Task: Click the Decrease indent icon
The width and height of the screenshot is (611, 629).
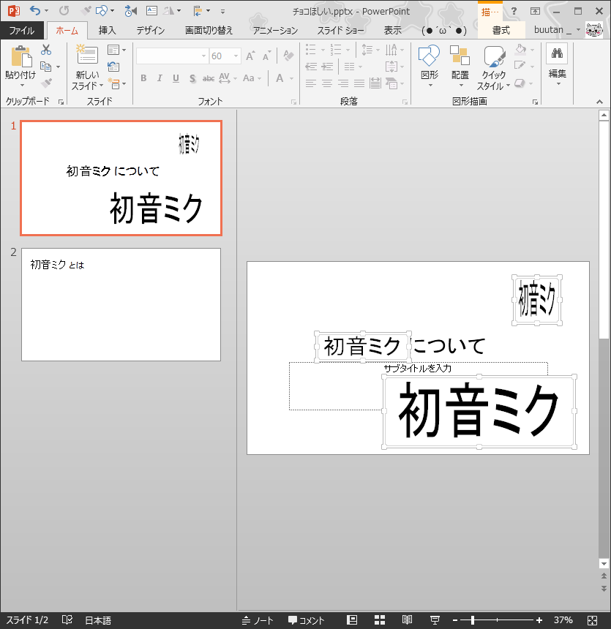Action: (311, 67)
